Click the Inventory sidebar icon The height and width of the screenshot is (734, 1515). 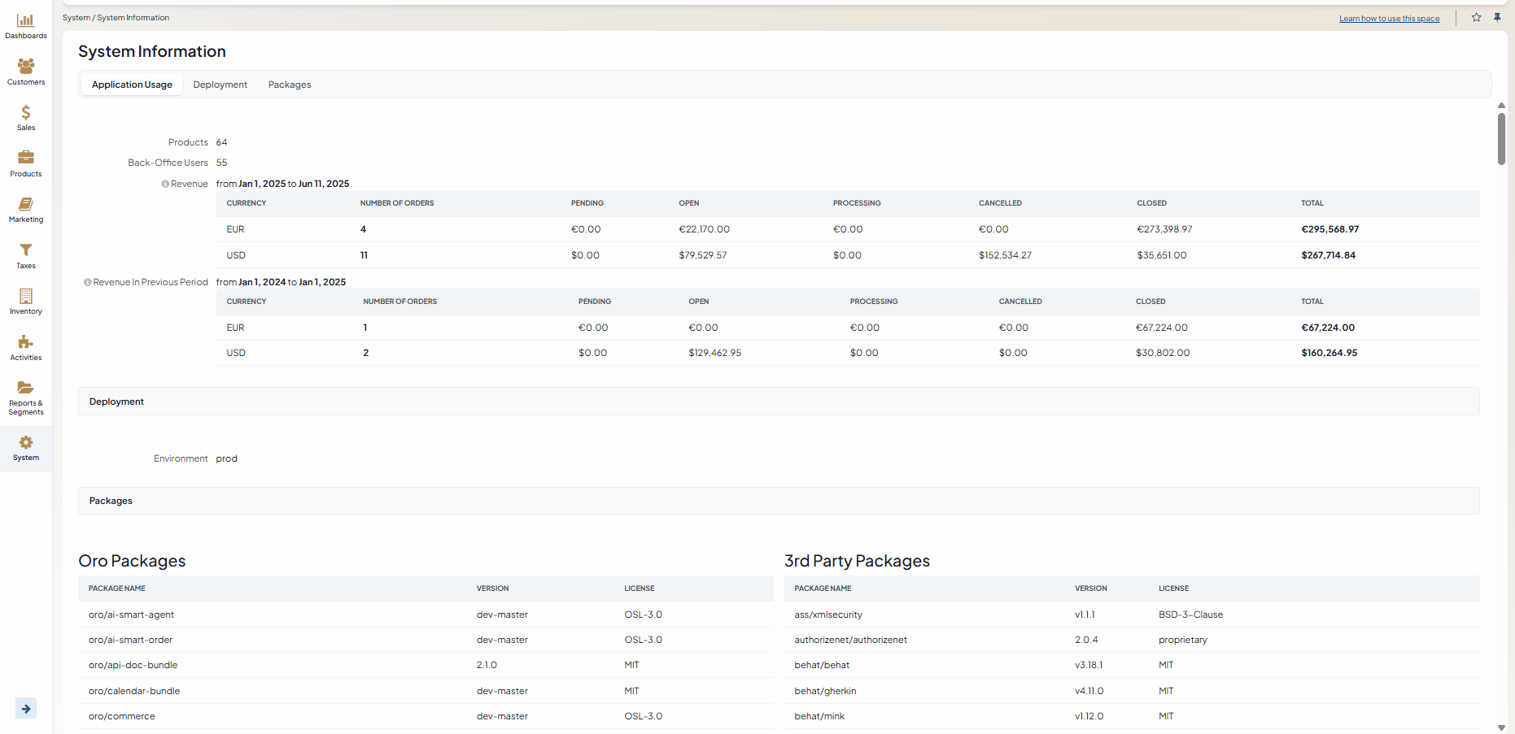click(26, 296)
